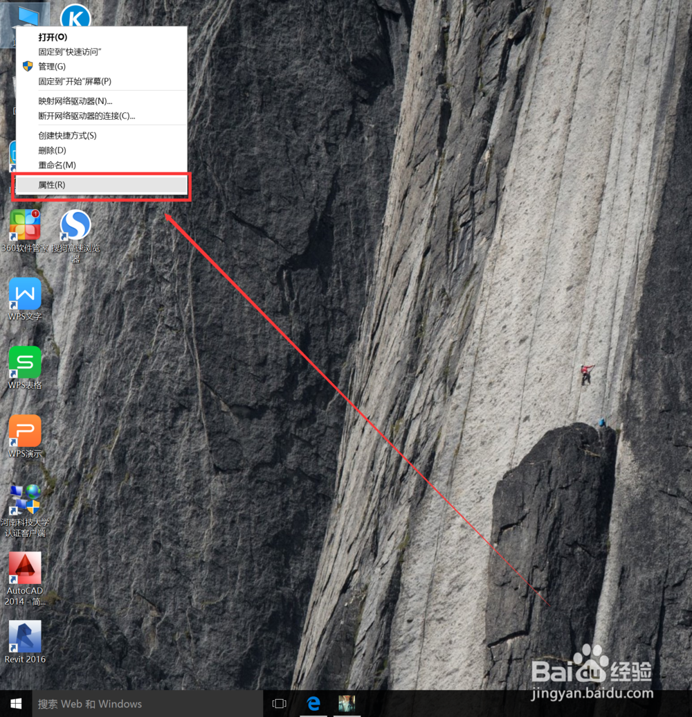
Task: Click the 搜索 Web 和 Windows search box
Action: point(147,704)
